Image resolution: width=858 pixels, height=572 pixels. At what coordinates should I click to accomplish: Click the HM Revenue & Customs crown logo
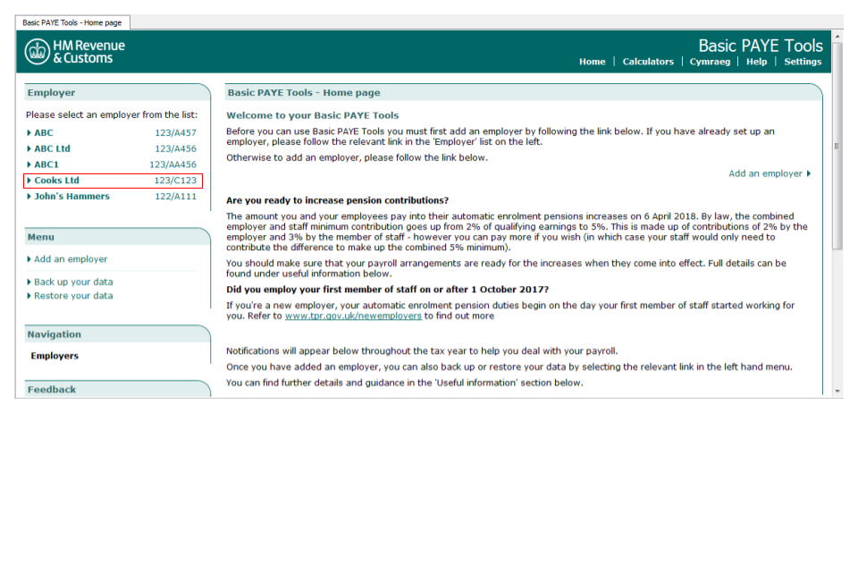click(38, 52)
